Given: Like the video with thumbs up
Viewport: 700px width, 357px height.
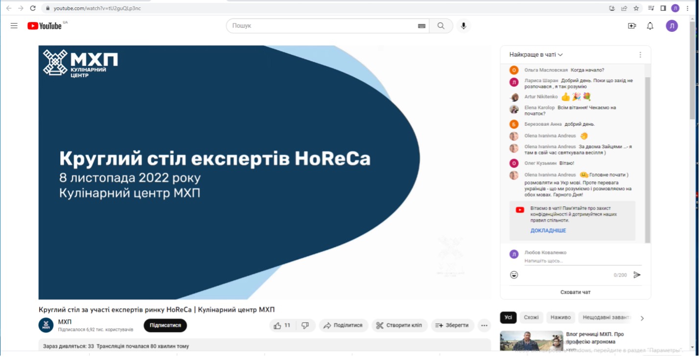Looking at the screenshot, I should coord(282,325).
